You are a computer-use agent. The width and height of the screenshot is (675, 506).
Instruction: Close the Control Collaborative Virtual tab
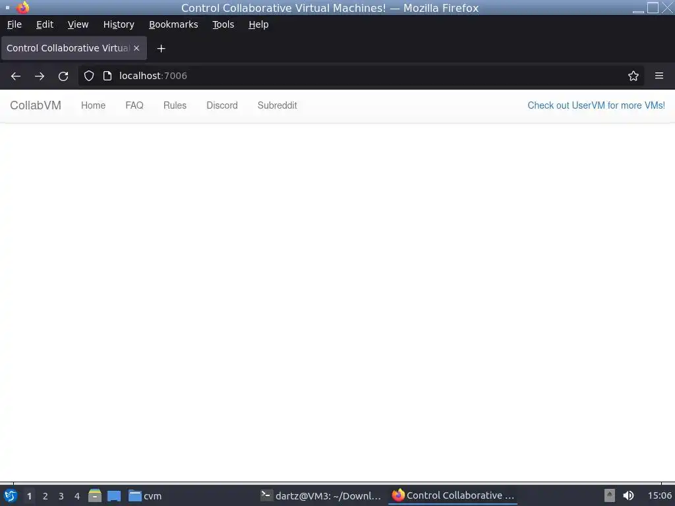pyautogui.click(x=136, y=48)
